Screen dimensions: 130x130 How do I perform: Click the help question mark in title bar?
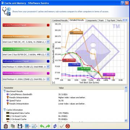[x=122, y=3]
